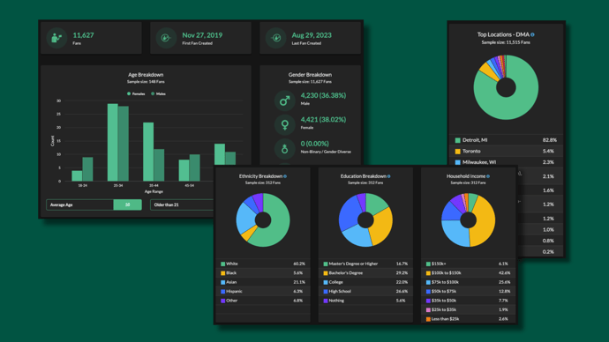This screenshot has height=342, width=609.
Task: Click the Asian ethnicity legend swatch
Action: point(223,282)
